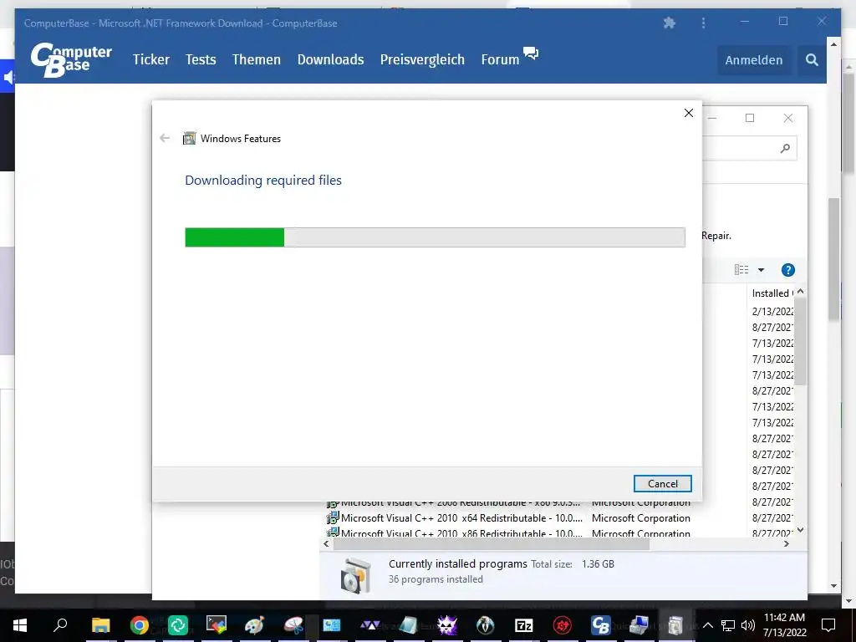Click the search magnifier in Programs window
This screenshot has height=642, width=856.
[785, 148]
